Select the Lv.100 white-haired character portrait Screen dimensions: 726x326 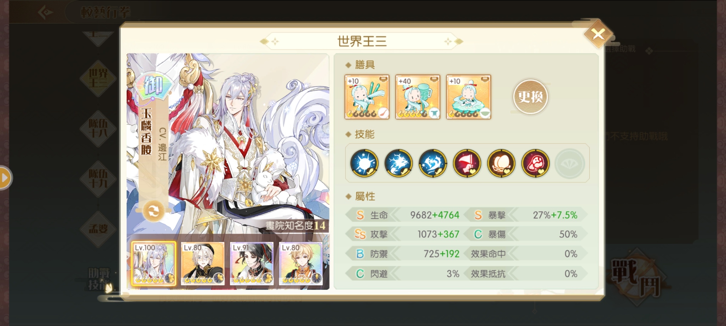(x=154, y=264)
